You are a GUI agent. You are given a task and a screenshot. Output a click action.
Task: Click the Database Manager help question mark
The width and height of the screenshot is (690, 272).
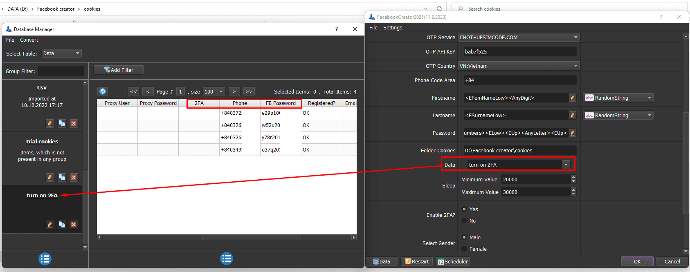click(337, 29)
